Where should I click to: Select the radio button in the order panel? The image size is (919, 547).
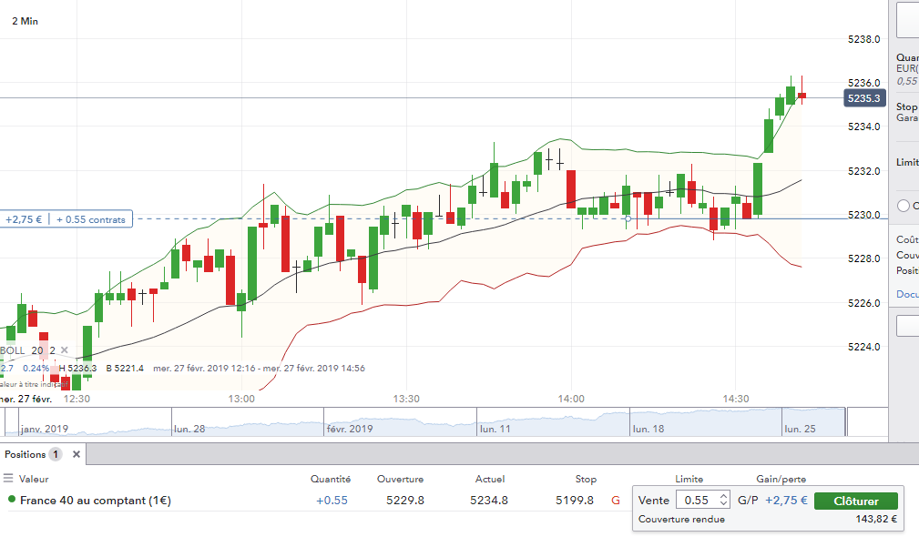point(904,206)
